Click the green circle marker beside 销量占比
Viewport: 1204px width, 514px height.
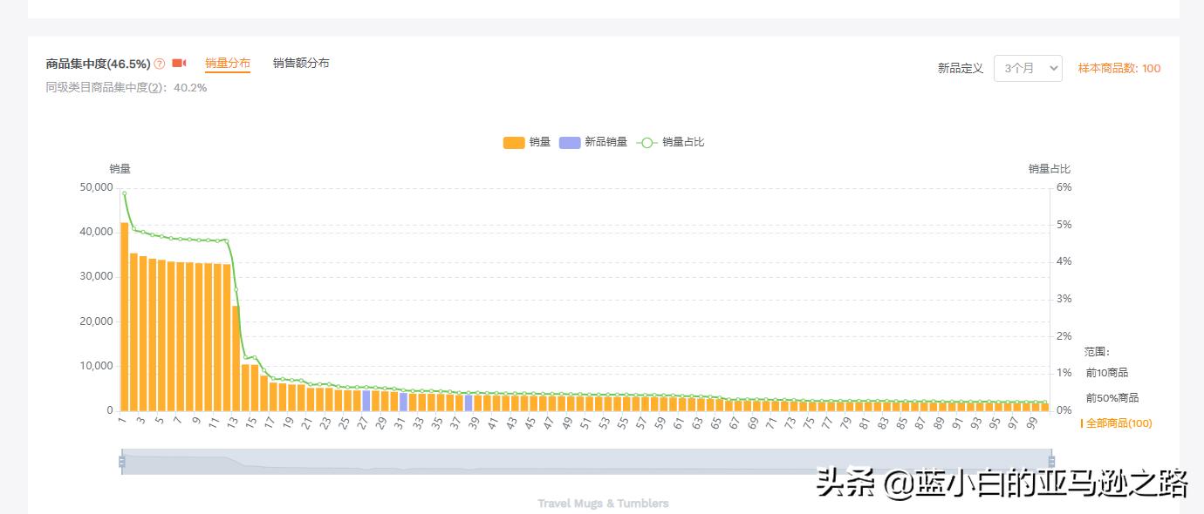(x=647, y=142)
